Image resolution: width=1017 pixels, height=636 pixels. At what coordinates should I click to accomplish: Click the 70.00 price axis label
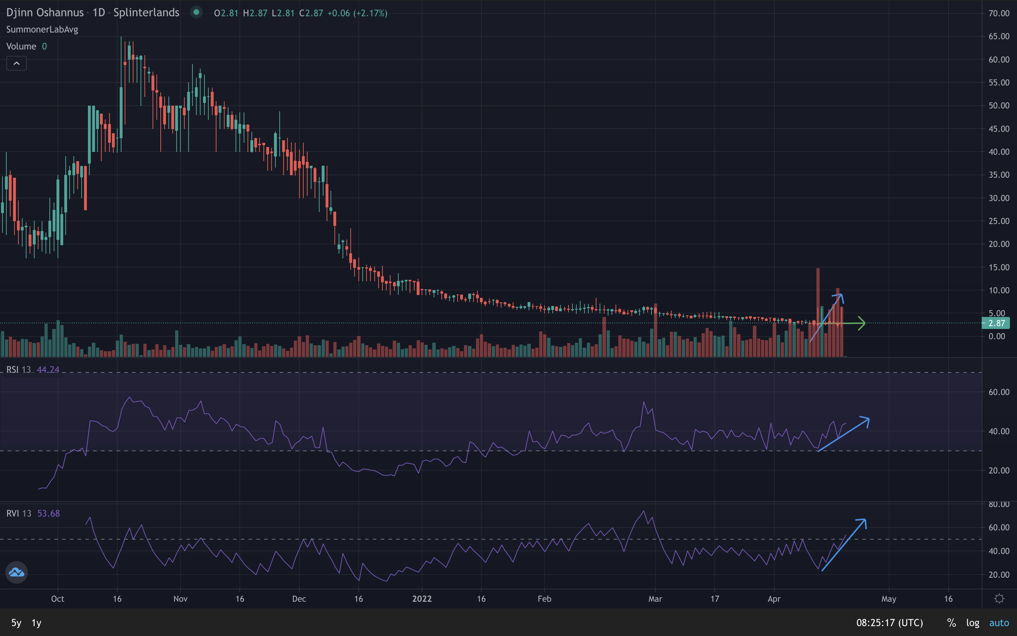(x=999, y=13)
